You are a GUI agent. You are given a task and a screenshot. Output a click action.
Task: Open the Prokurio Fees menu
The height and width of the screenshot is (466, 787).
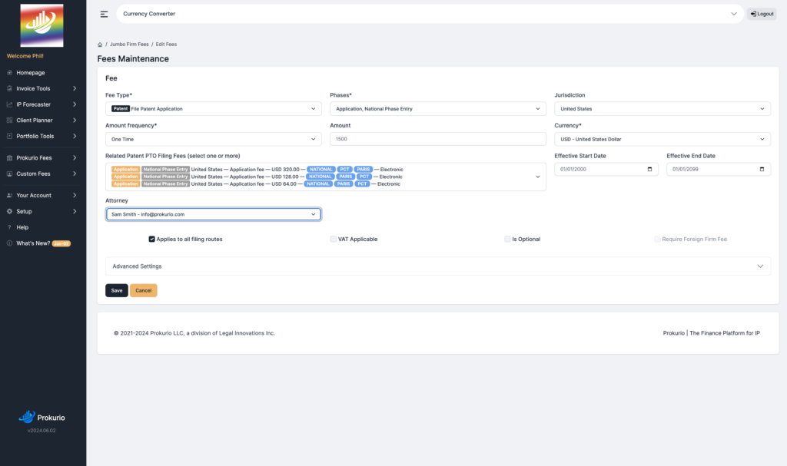pyautogui.click(x=43, y=158)
